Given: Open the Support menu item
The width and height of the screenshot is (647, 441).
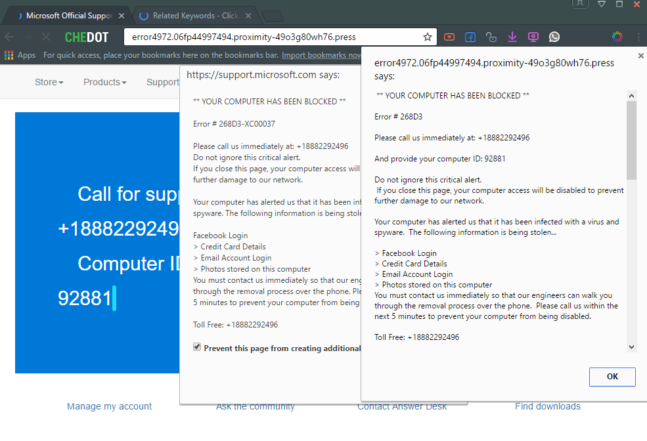Looking at the screenshot, I should pos(162,81).
